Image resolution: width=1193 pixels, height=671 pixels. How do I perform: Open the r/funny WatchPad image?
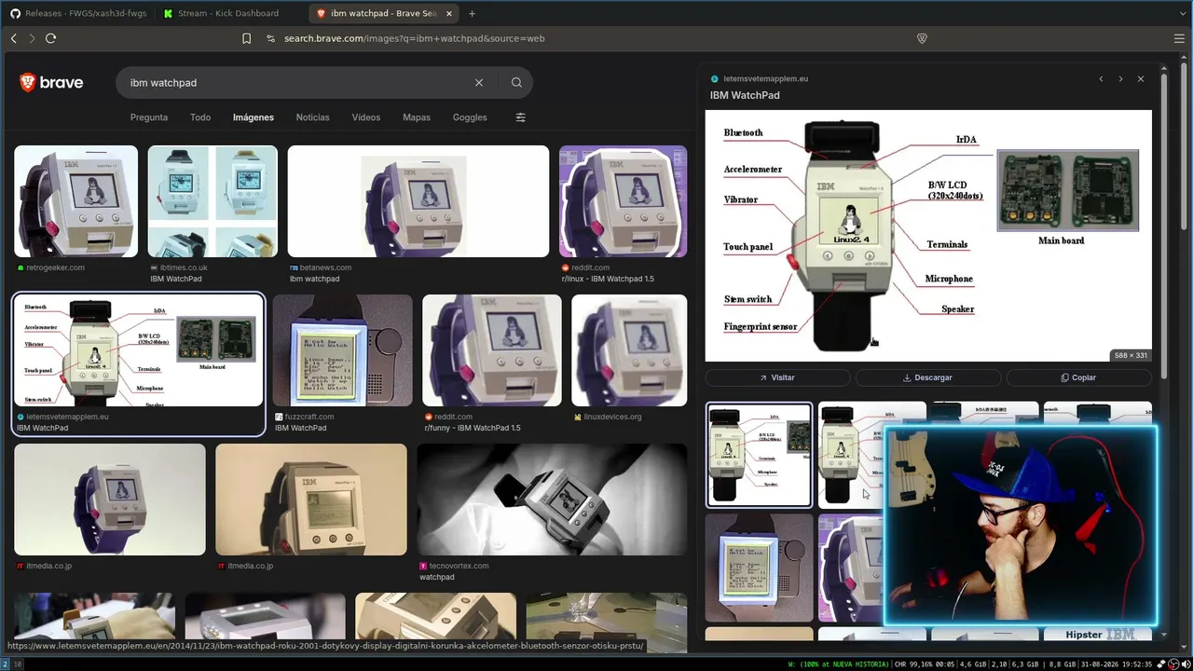492,350
